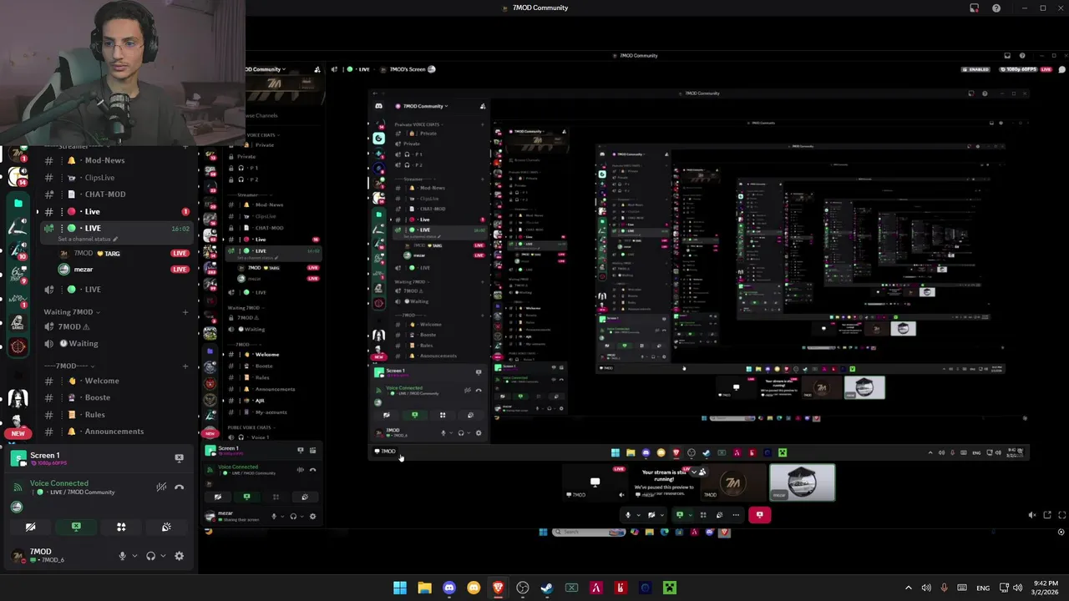Open the green server folder in the sidebar

(18, 203)
